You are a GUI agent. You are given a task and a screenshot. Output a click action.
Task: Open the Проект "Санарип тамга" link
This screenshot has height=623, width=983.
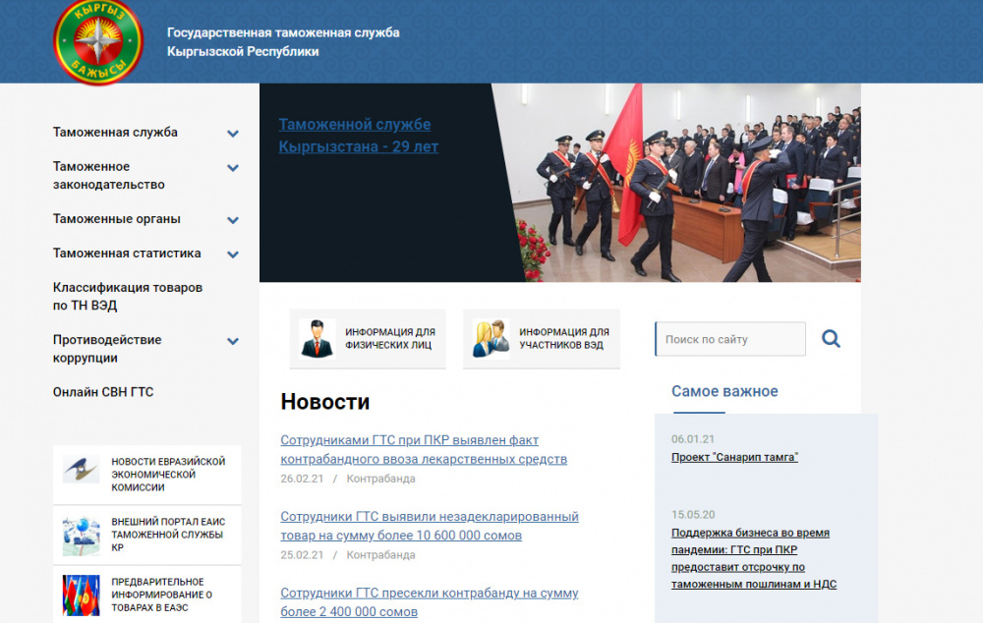tap(734, 457)
